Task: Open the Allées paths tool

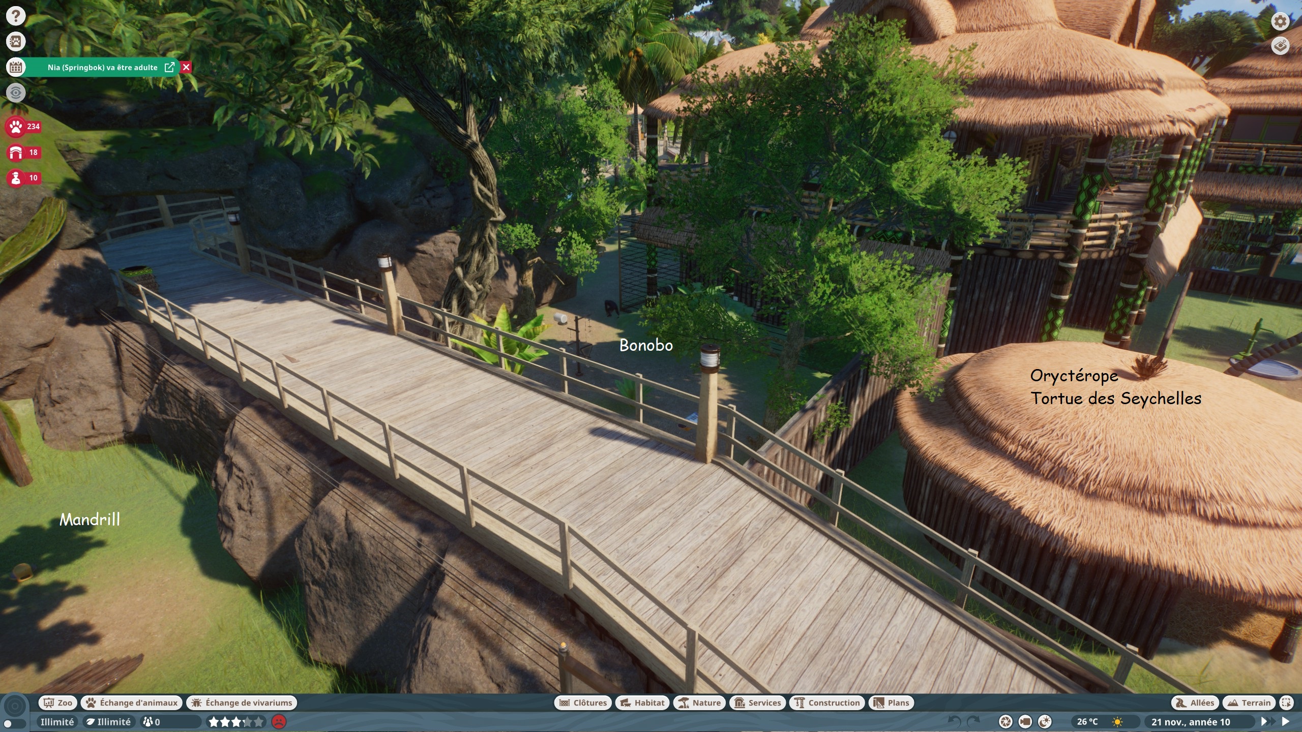Action: [x=1195, y=703]
